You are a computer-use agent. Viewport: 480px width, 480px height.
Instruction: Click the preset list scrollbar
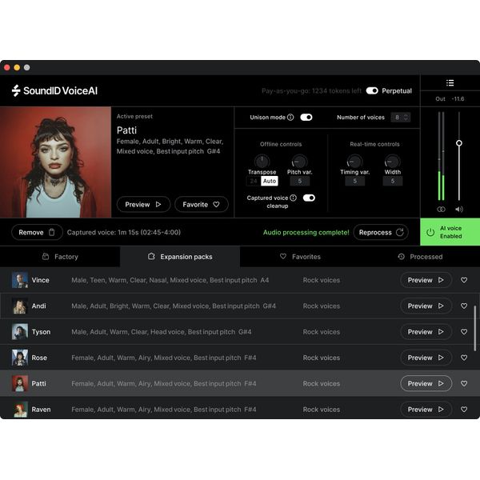pyautogui.click(x=474, y=328)
